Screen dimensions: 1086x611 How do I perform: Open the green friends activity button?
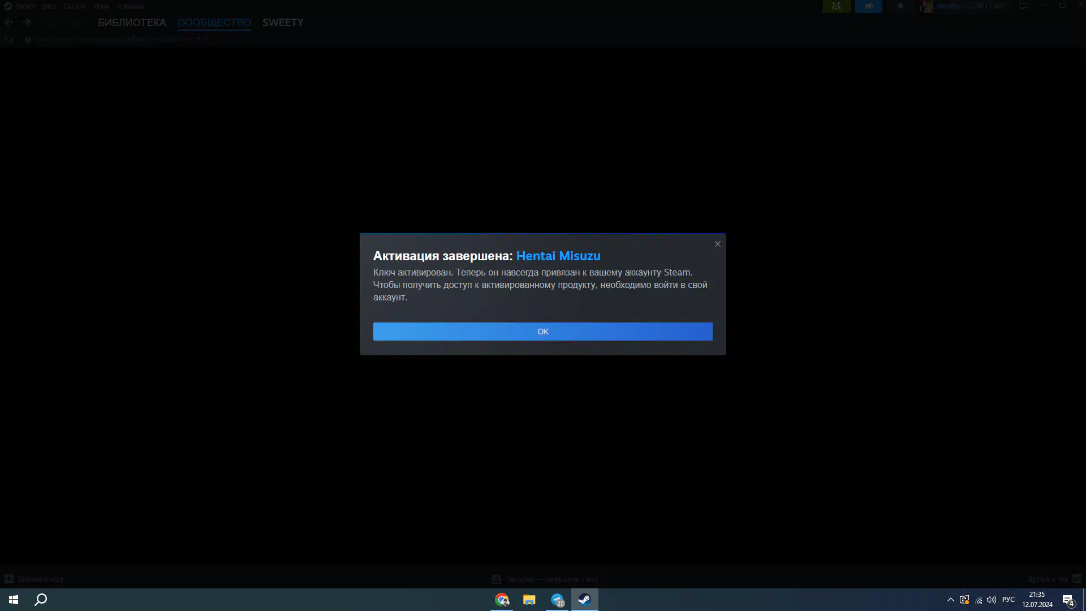pyautogui.click(x=836, y=6)
